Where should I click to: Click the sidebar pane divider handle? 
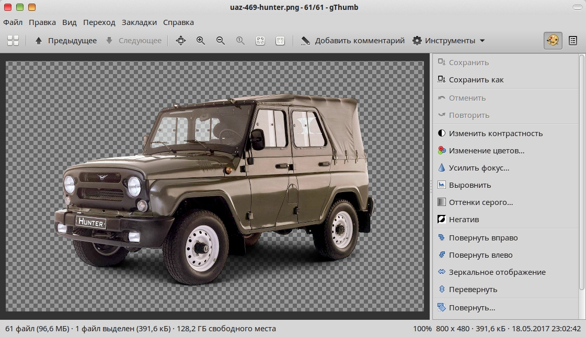[x=431, y=186]
